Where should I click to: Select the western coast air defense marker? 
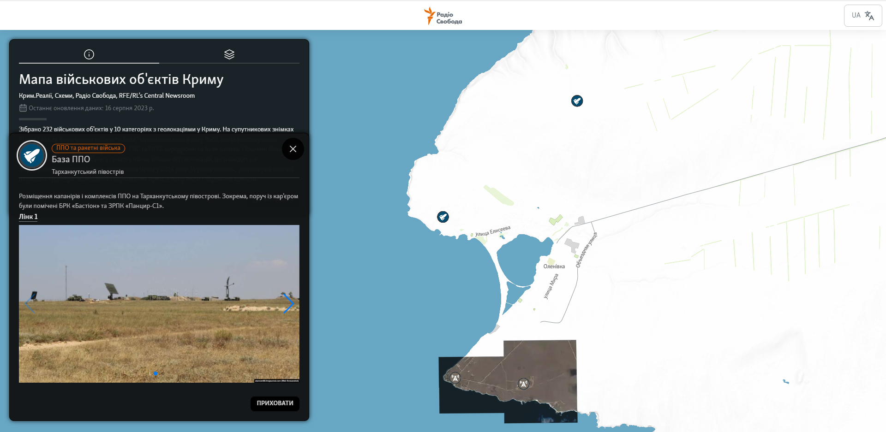(x=443, y=217)
